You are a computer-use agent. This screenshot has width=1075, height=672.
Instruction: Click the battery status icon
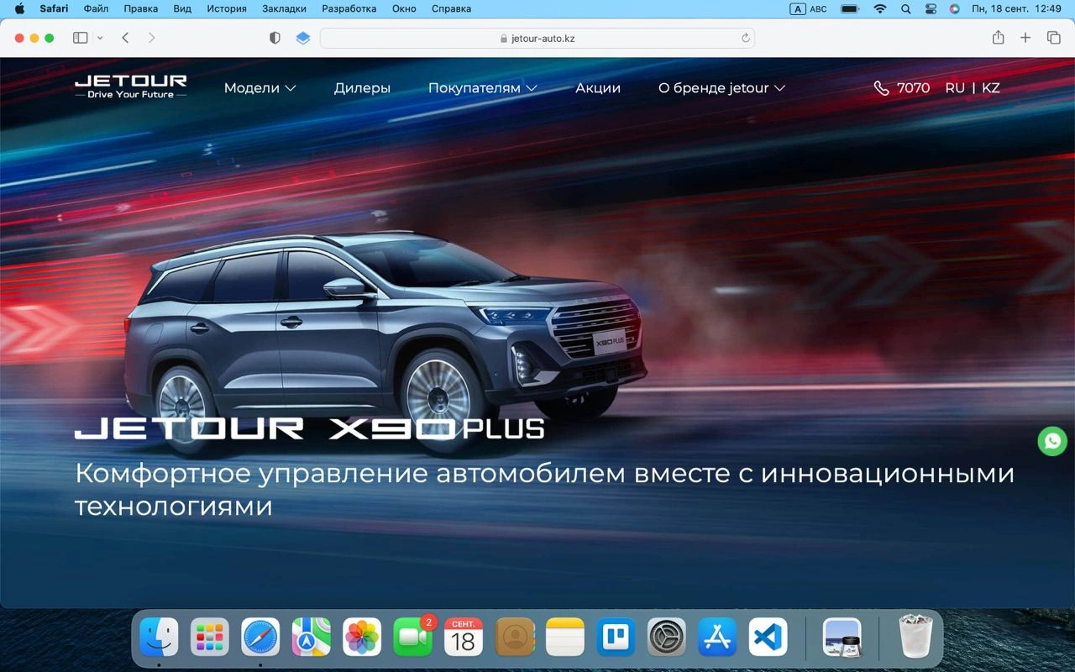850,9
